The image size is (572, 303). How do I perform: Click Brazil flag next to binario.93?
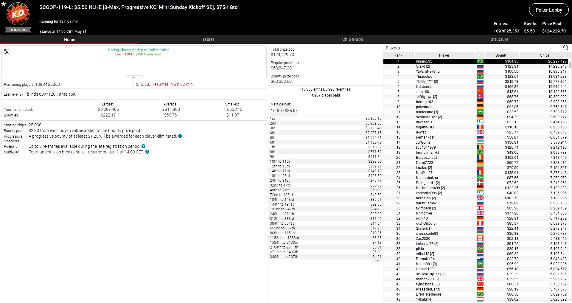[x=480, y=61]
